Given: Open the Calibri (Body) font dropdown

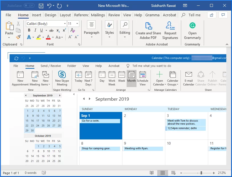Looking at the screenshot, I should (x=46, y=23).
